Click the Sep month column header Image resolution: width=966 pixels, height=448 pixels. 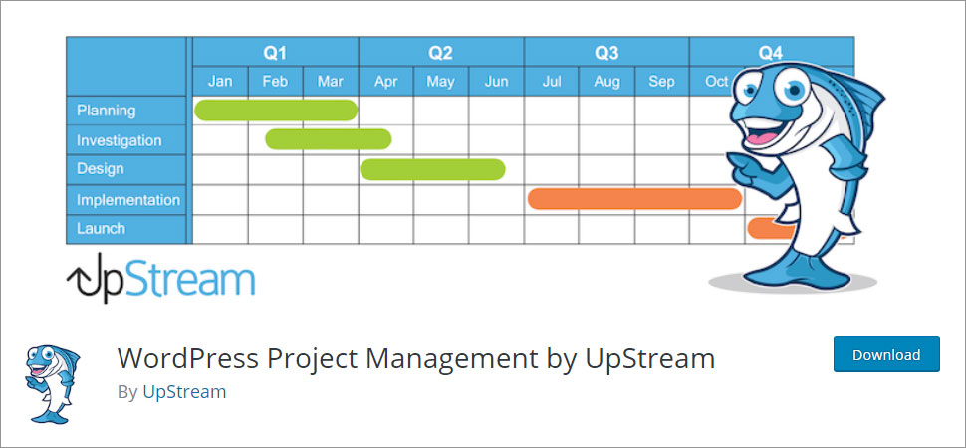coord(661,82)
